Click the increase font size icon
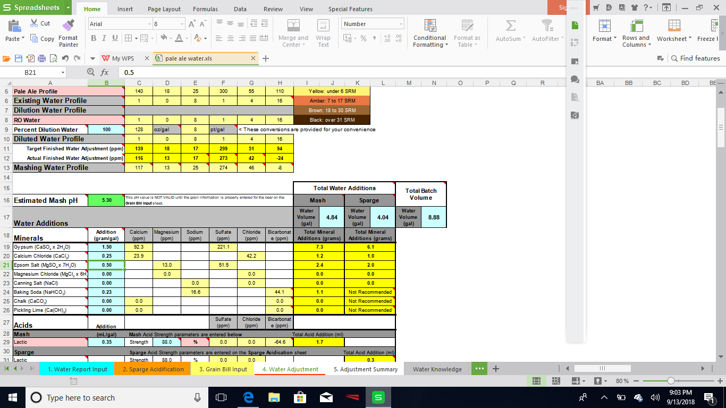This screenshot has height=408, width=726. [192, 24]
